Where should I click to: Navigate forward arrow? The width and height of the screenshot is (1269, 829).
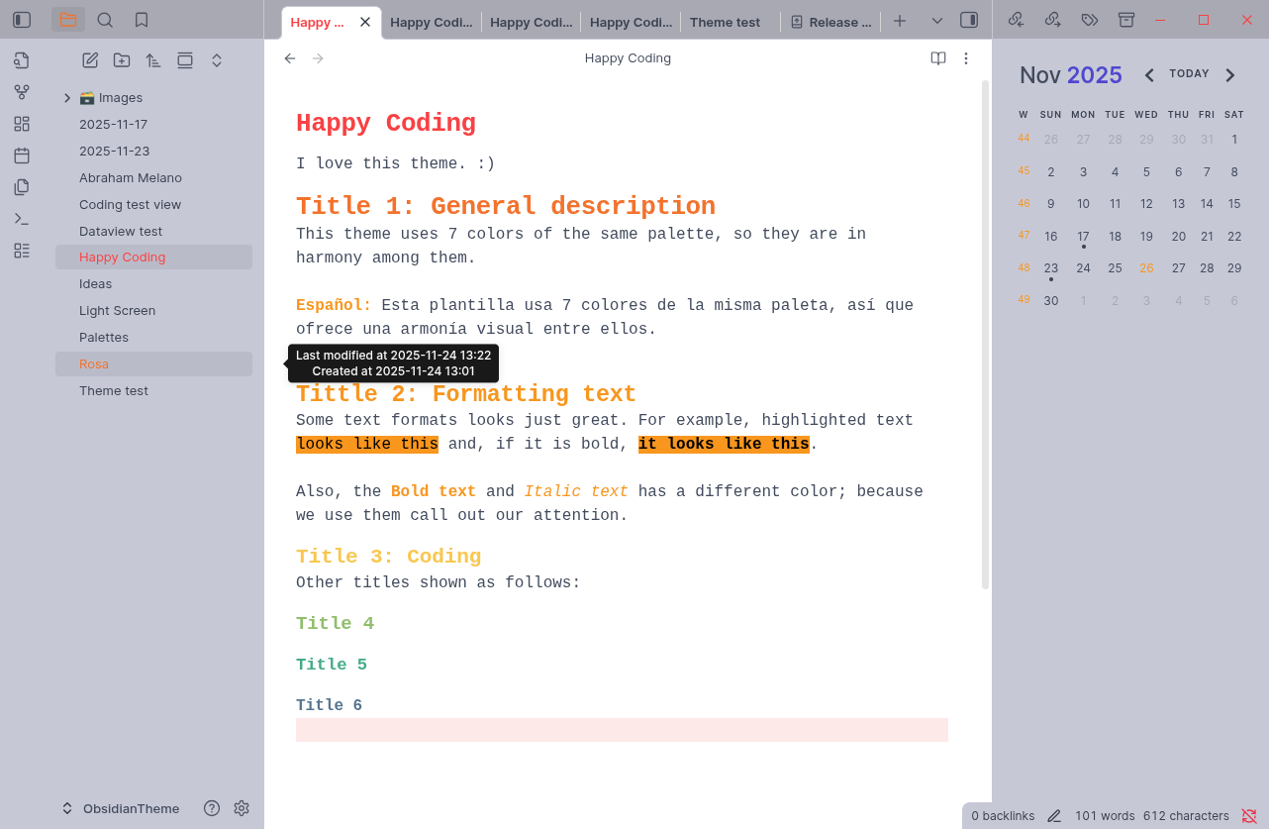(318, 58)
